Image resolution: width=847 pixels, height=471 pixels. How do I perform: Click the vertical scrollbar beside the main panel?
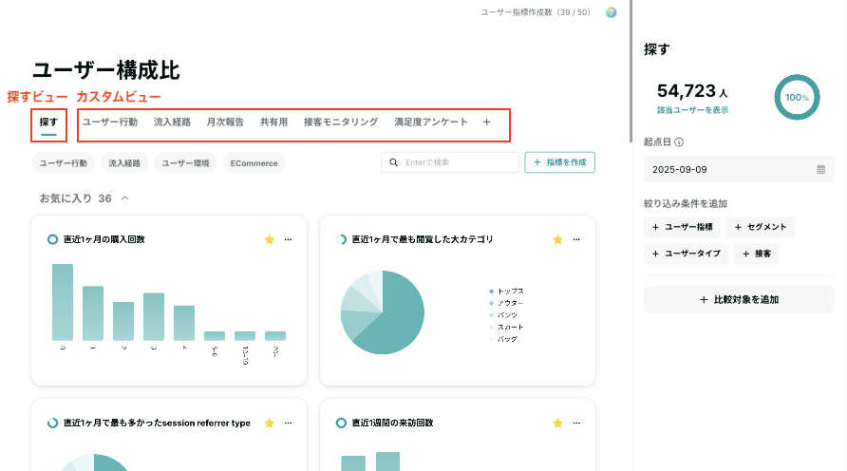point(631,71)
